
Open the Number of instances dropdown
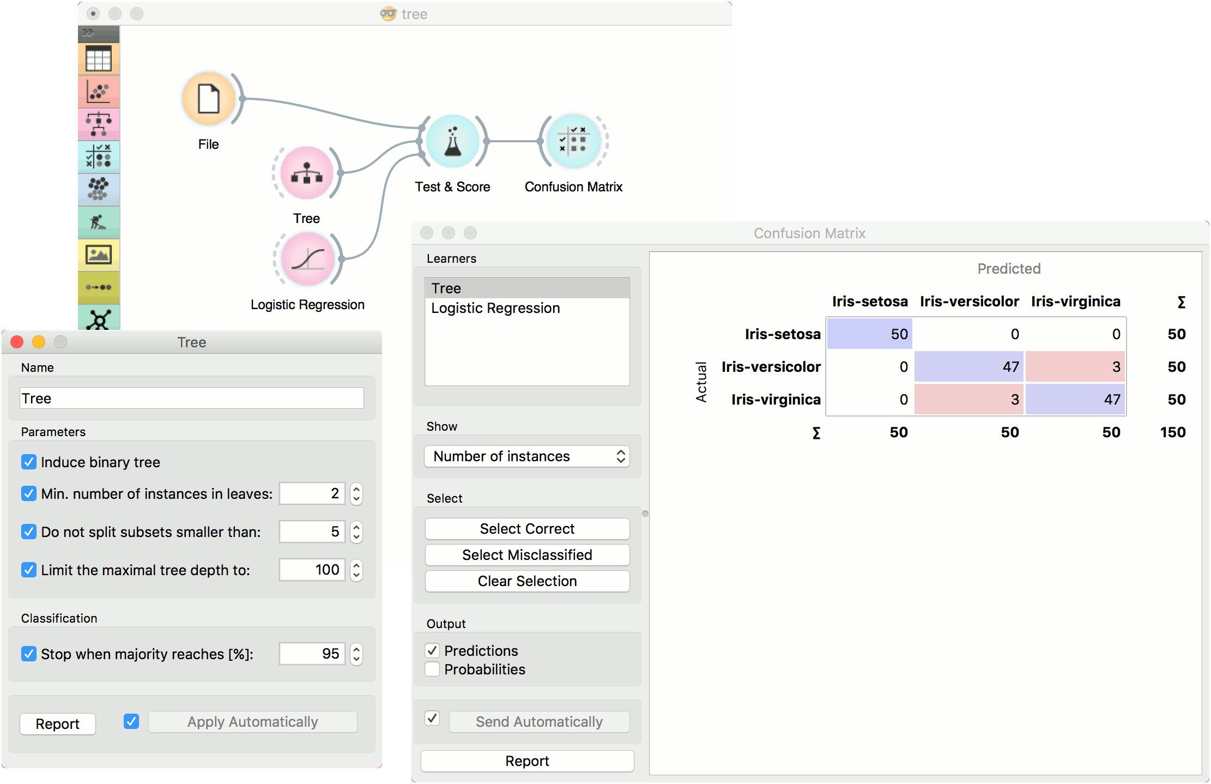[x=527, y=456]
